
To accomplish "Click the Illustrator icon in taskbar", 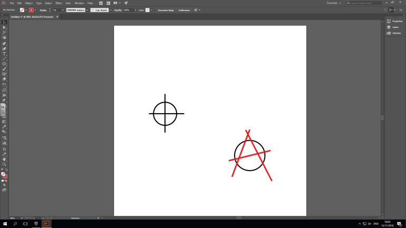I will click(46, 224).
